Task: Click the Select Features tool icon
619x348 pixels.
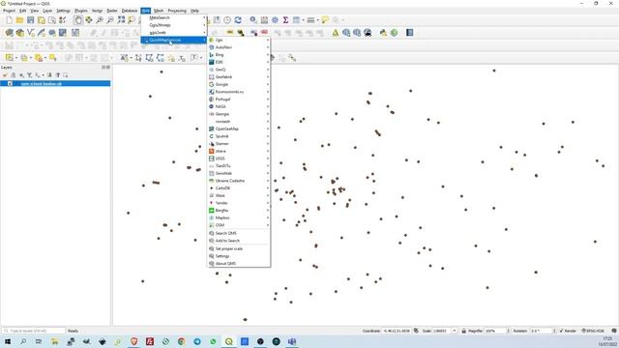Action: coord(9,58)
